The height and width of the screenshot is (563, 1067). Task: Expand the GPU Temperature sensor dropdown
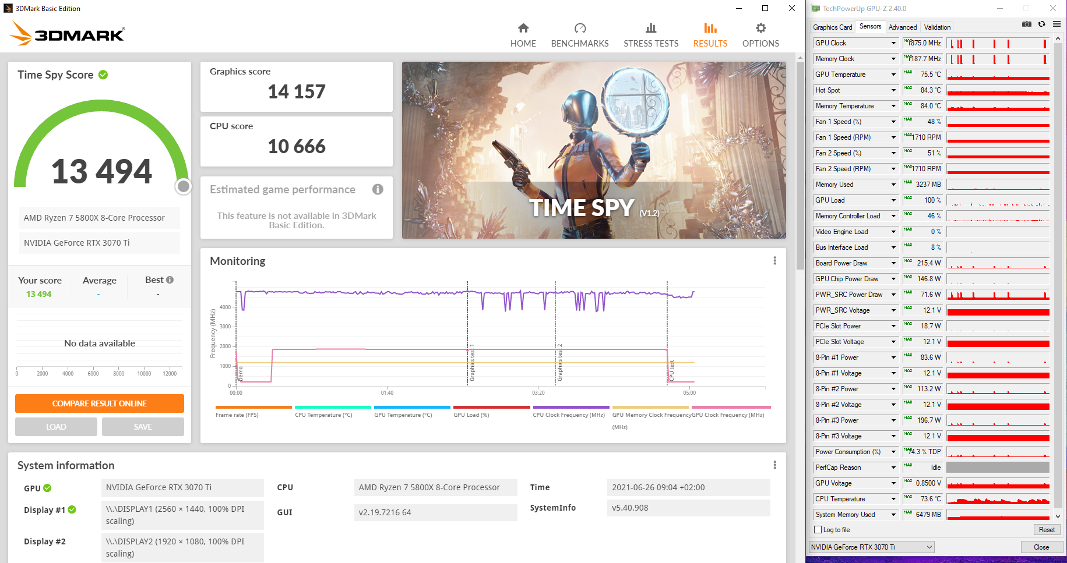(x=893, y=75)
